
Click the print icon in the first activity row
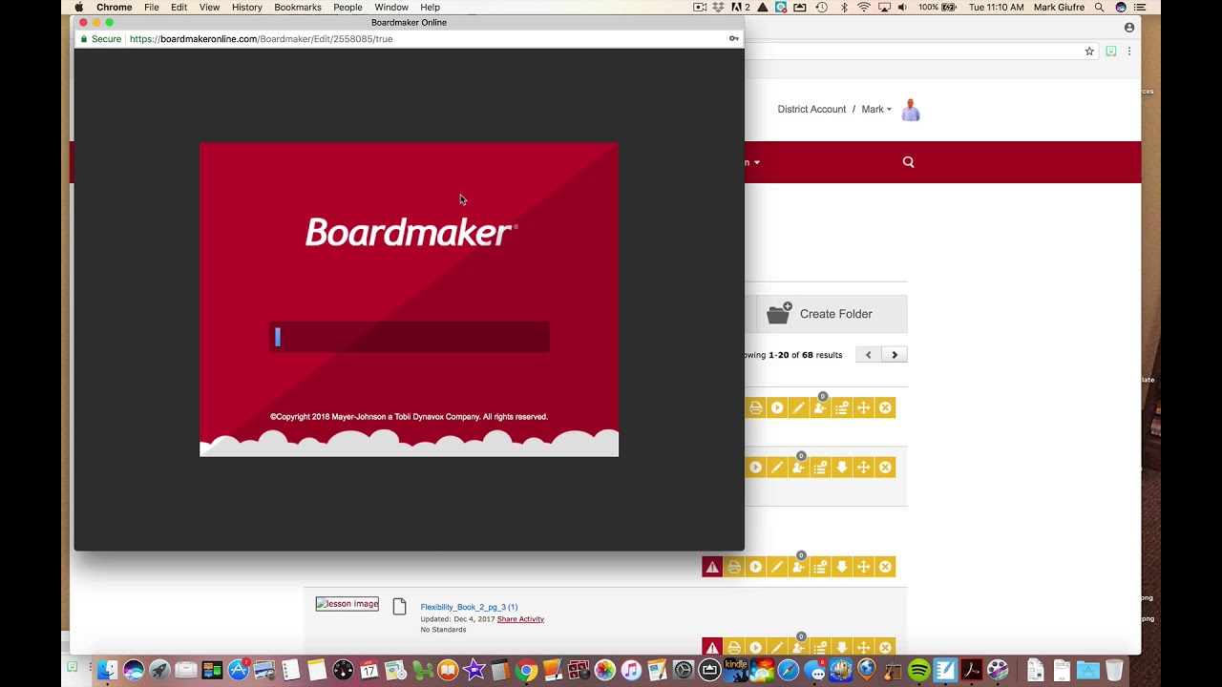tap(755, 408)
